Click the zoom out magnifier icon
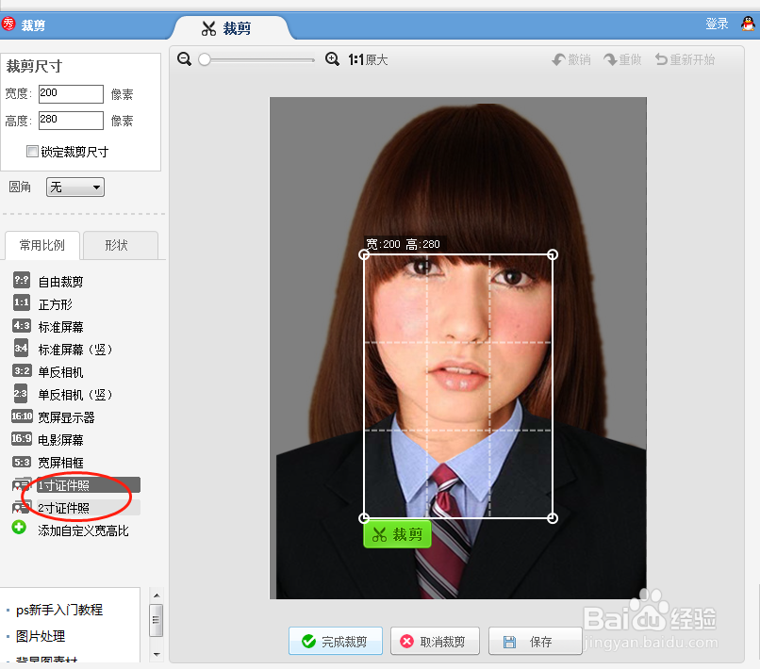The image size is (760, 669). click(184, 59)
